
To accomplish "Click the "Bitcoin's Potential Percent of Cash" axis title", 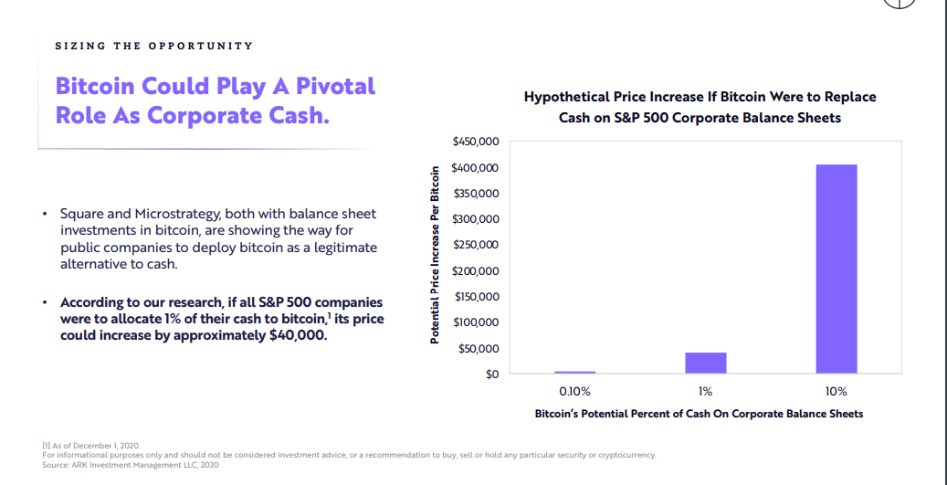I will click(x=699, y=414).
